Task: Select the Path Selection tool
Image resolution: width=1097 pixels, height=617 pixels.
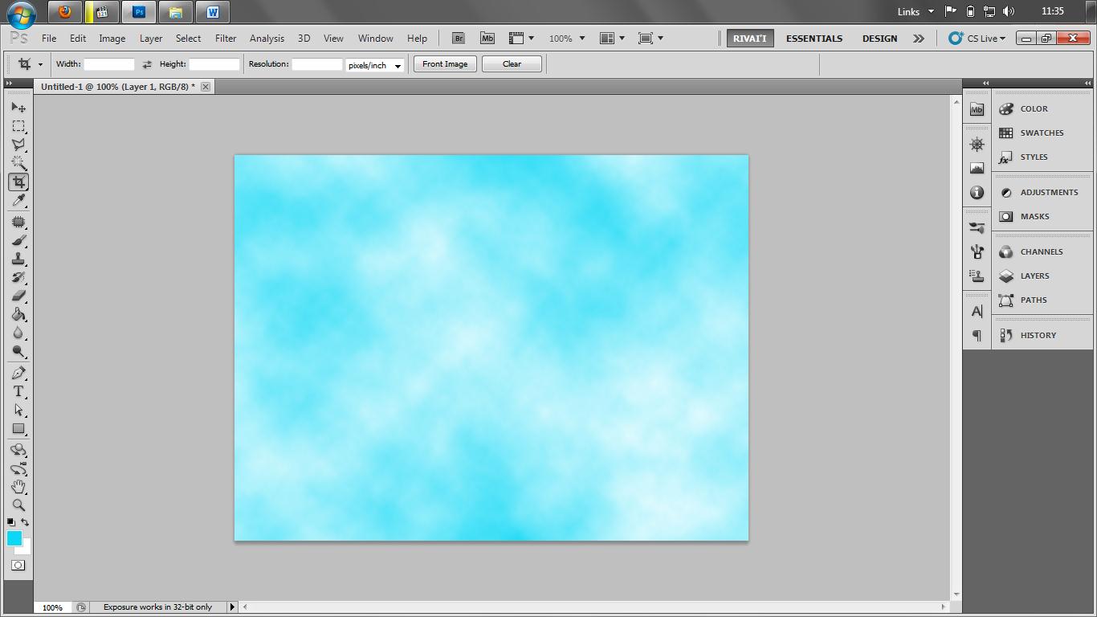Action: coord(18,410)
